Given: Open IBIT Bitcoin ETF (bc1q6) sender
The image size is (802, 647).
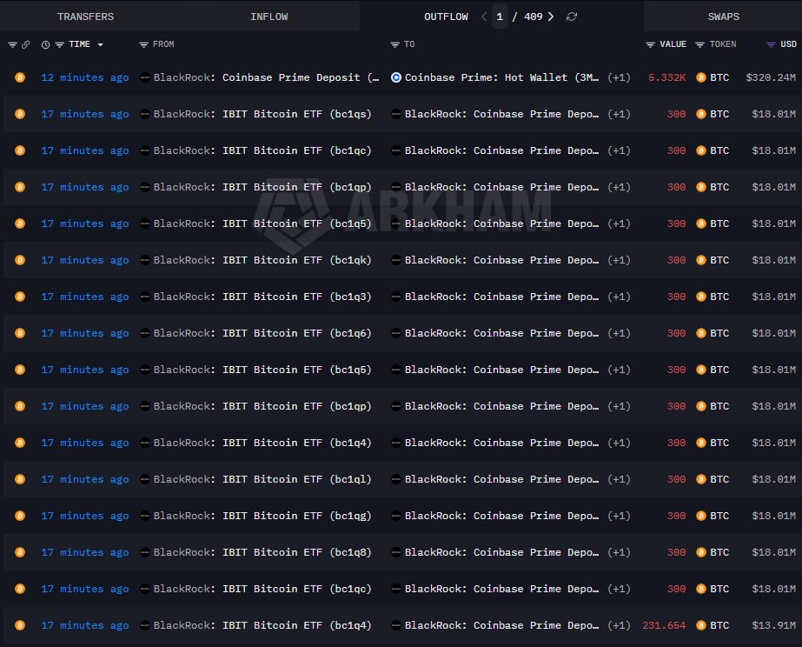Looking at the screenshot, I should [x=262, y=333].
